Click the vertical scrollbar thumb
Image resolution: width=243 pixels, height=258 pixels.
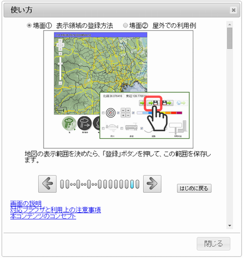pos(230,38)
